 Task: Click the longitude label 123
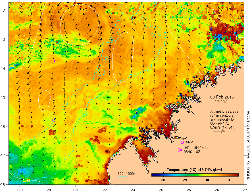(x=132, y=190)
